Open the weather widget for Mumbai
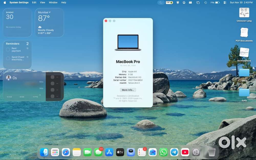This screenshot has height=160, width=256. [49, 23]
